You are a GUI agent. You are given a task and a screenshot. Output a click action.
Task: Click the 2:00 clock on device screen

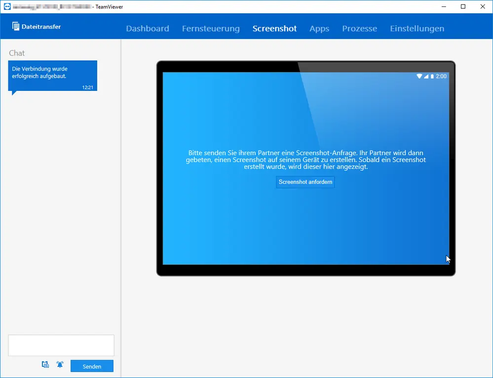click(x=441, y=76)
